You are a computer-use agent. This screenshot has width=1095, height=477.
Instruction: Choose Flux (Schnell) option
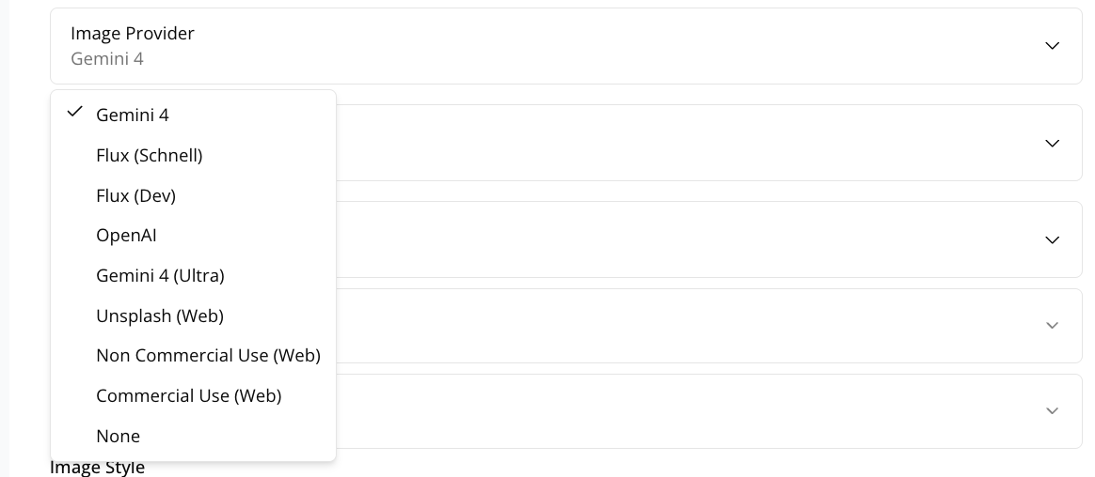click(x=149, y=155)
